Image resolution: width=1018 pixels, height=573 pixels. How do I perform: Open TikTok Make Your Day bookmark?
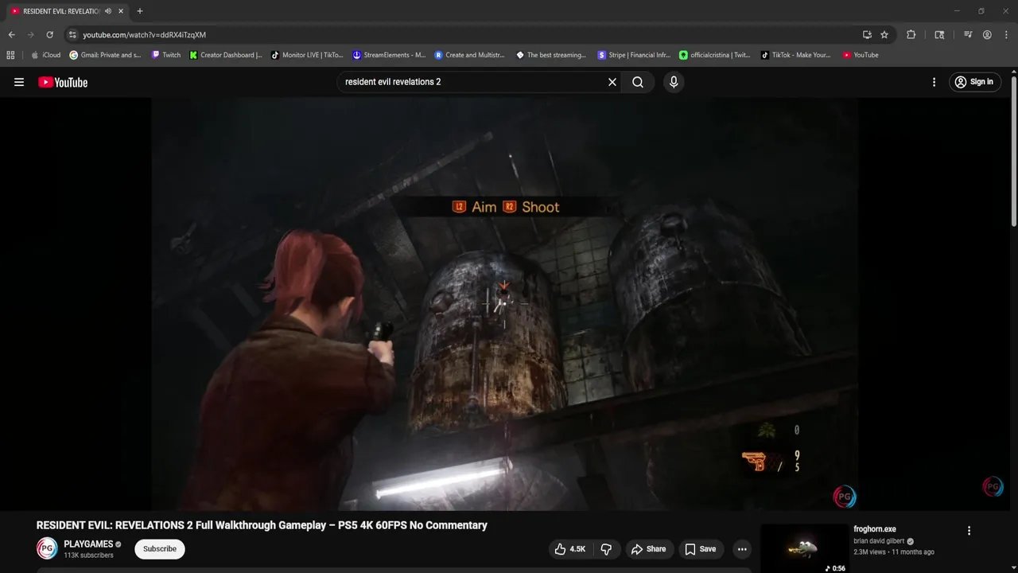796,55
